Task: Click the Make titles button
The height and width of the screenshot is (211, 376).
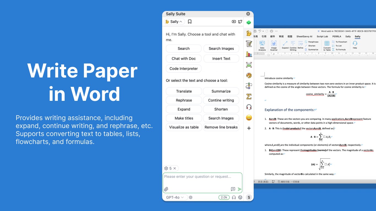Action: click(x=184, y=118)
